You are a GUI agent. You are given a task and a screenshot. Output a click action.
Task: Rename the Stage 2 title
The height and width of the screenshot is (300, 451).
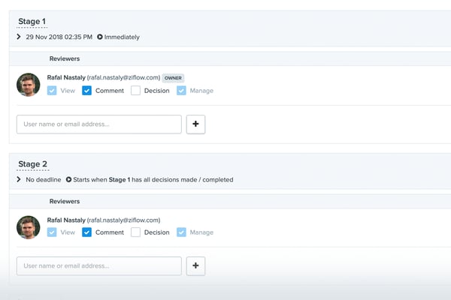32,164
